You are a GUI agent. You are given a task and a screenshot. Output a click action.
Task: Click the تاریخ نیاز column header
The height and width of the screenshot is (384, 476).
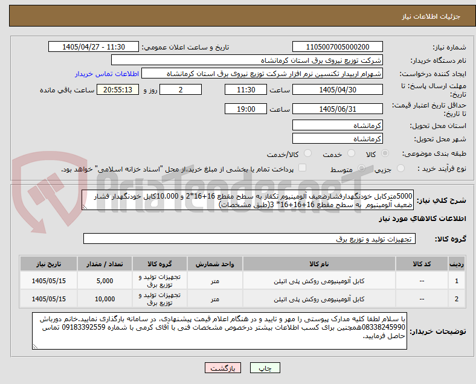point(48,264)
